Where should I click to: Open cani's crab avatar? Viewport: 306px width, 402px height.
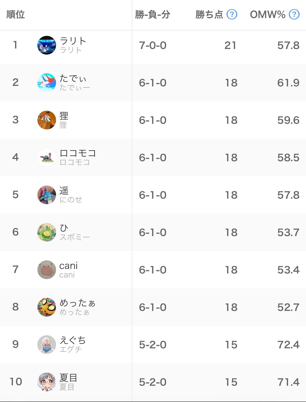pos(47,270)
